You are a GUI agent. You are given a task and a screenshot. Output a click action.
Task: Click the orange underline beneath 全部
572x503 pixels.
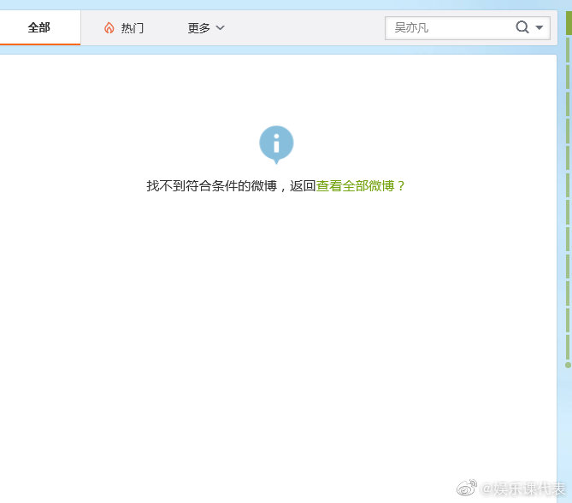pyautogui.click(x=40, y=44)
